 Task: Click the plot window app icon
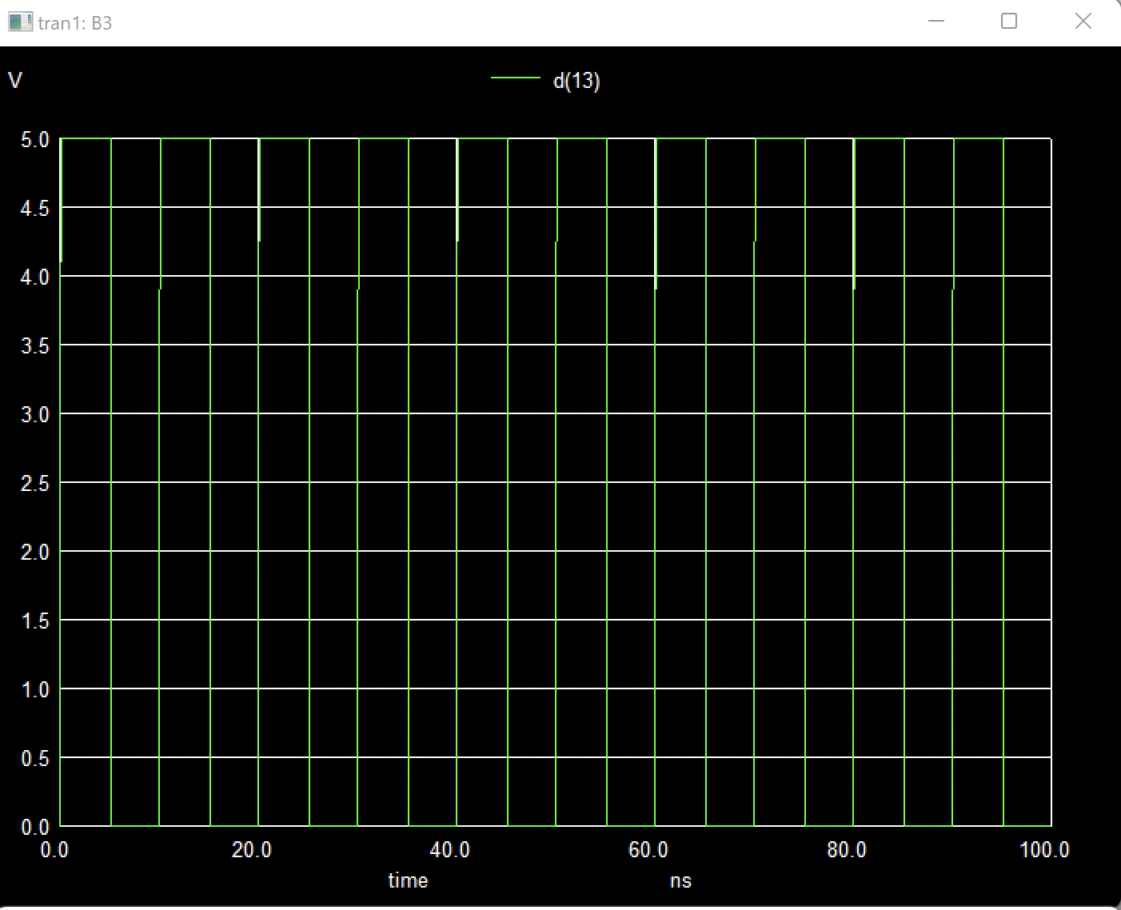pos(19,22)
